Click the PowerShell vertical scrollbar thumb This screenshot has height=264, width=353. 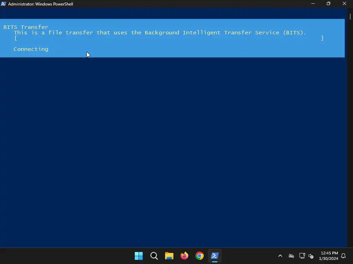(x=350, y=17)
